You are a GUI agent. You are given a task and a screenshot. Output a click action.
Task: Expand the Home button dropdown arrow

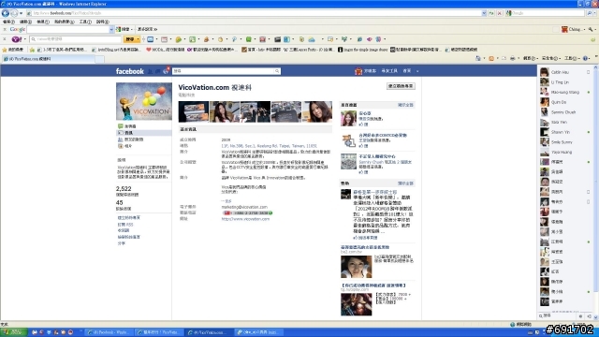[x=484, y=58]
